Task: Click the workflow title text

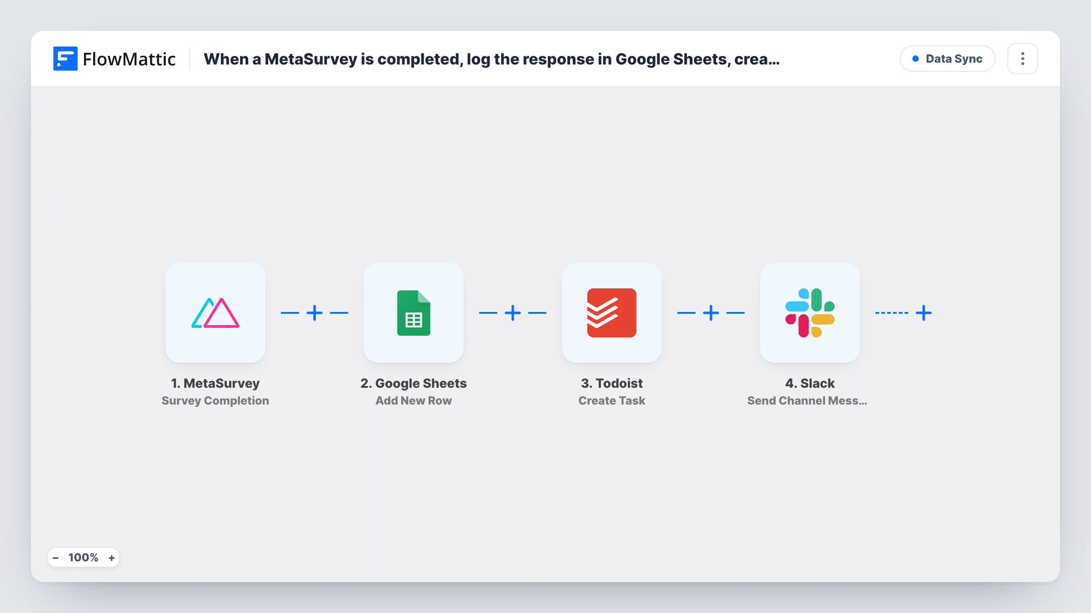Action: pyautogui.click(x=491, y=59)
